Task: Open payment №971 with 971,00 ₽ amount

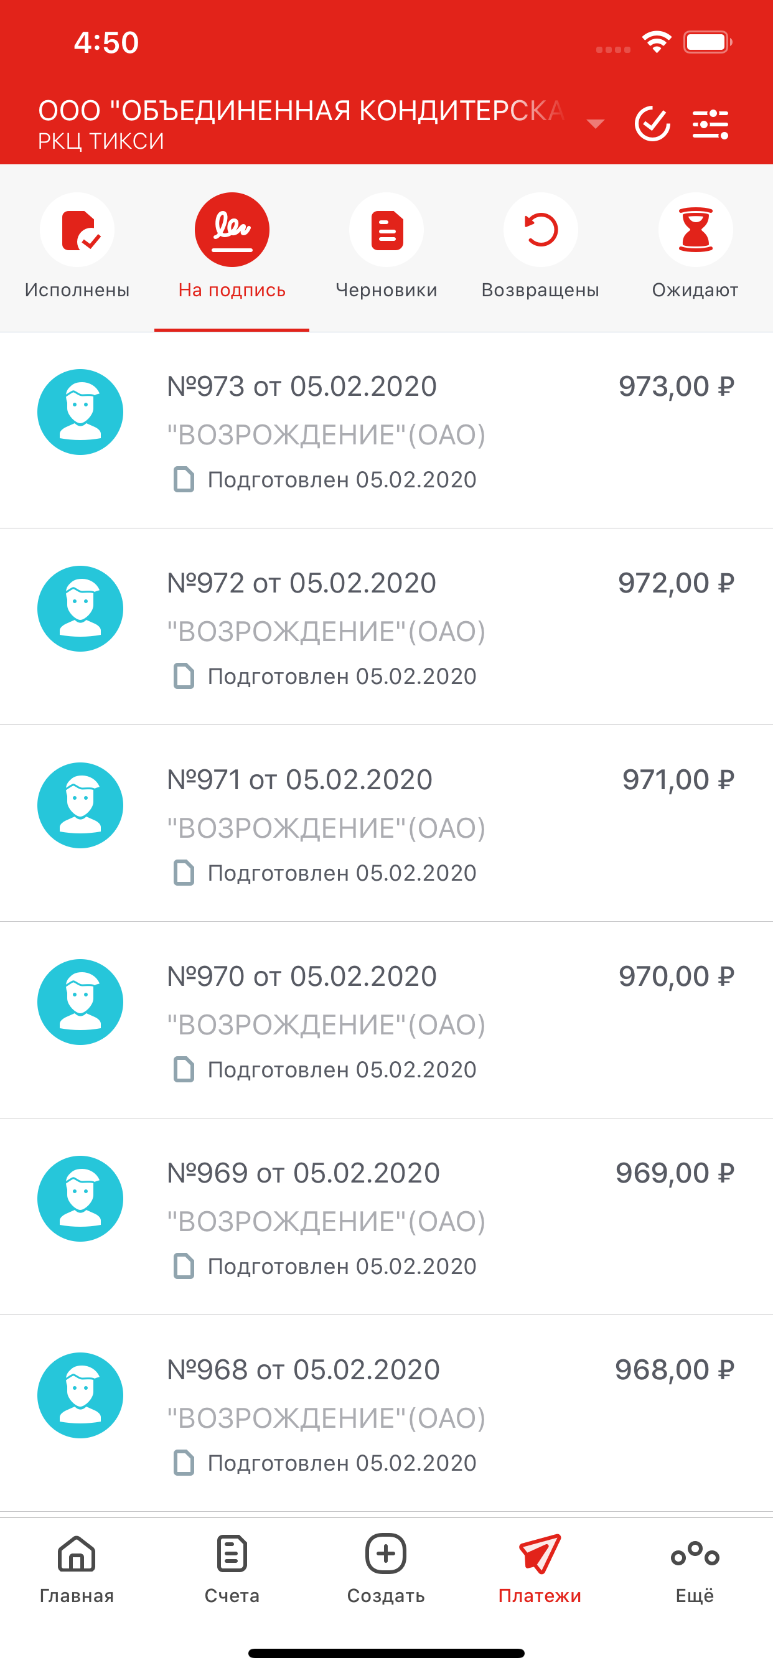Action: tap(386, 823)
